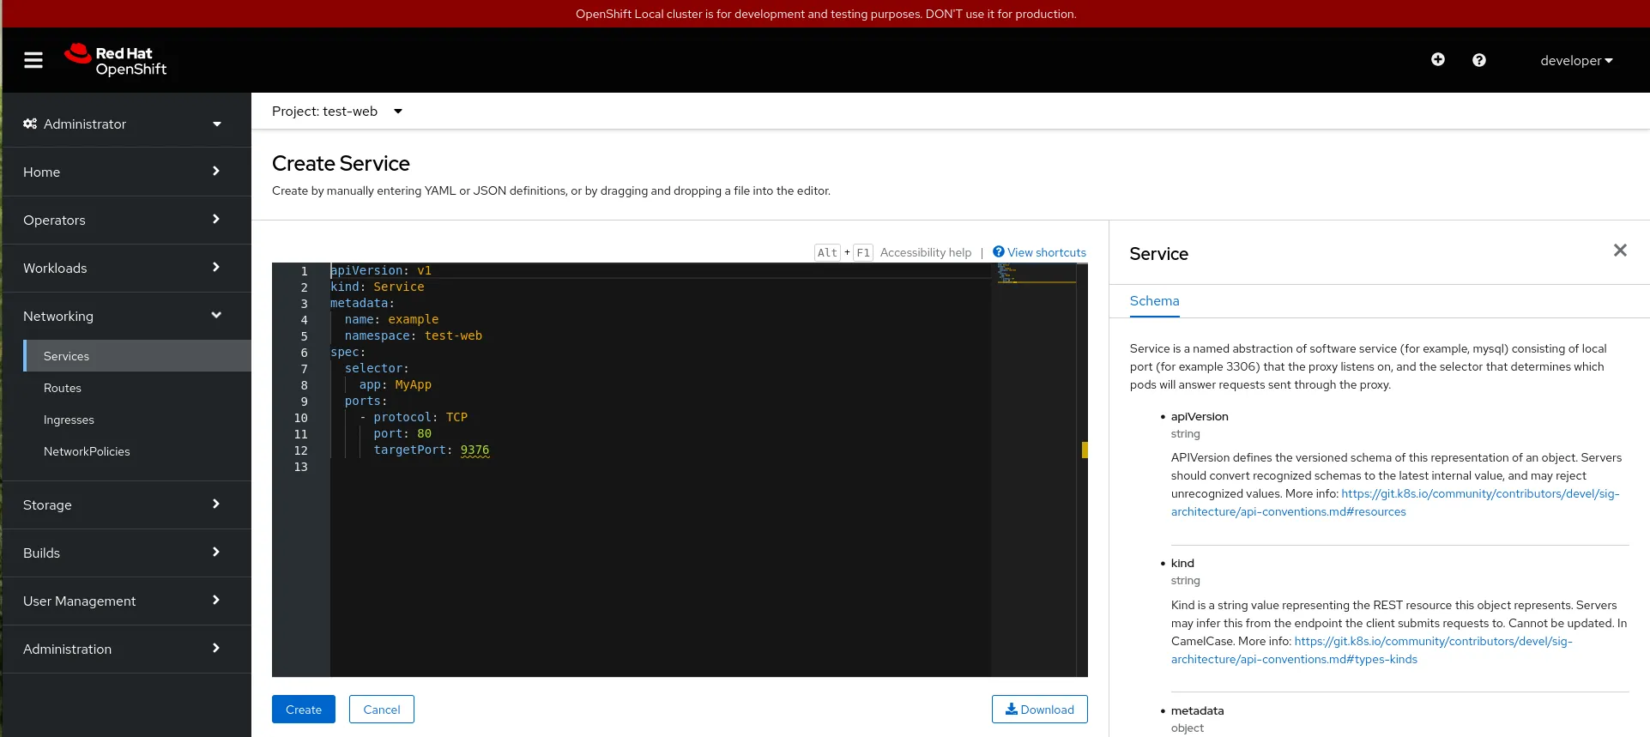
Task: Click the plus import YAML icon
Action: coord(1437,59)
